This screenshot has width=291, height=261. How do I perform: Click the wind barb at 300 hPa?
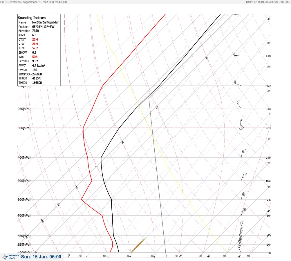coord(241,125)
